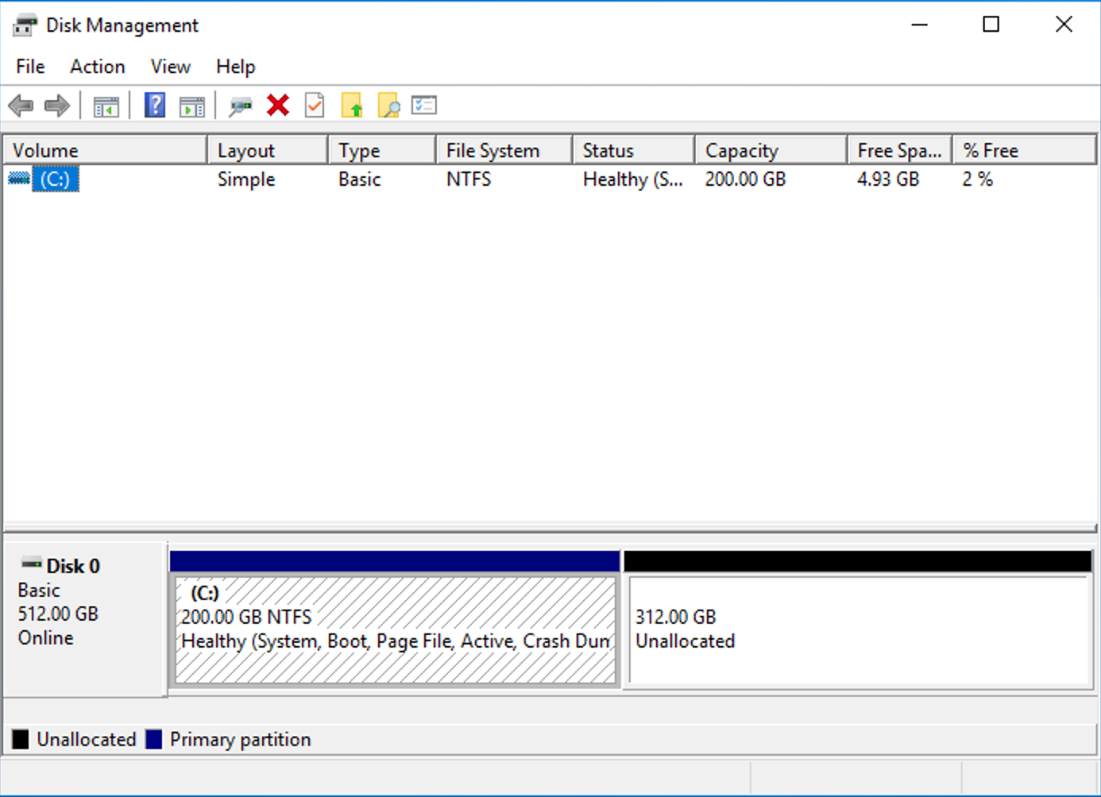
Task: Open the Action menu
Action: [x=97, y=67]
